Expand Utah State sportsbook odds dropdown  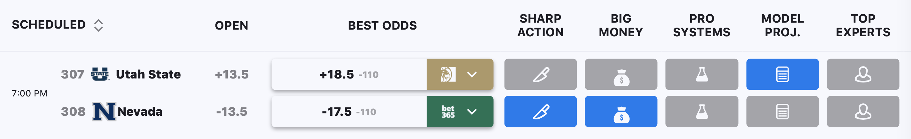pyautogui.click(x=472, y=74)
